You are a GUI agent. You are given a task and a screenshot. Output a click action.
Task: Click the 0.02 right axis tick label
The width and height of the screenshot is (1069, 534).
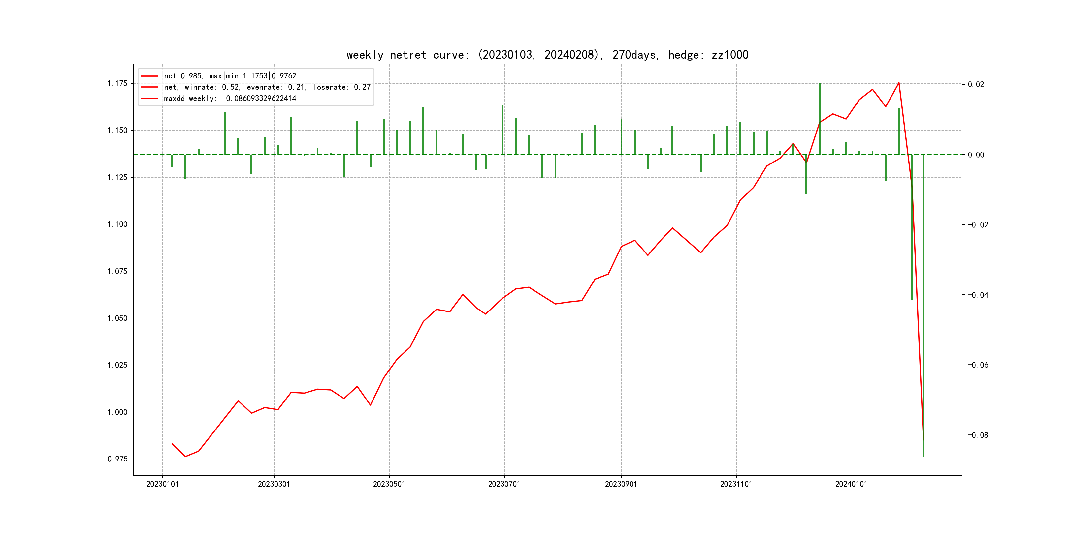[x=976, y=85]
